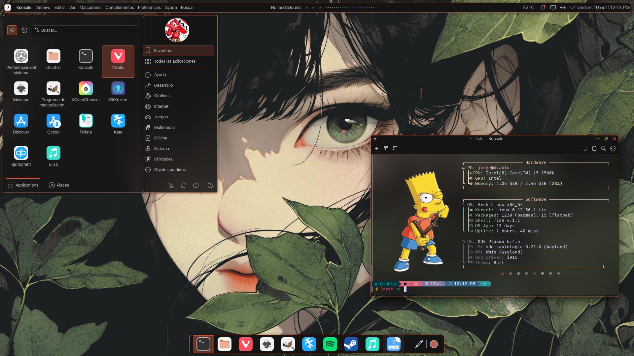Open Konsole's three-dot hamburger menu

pos(613,149)
